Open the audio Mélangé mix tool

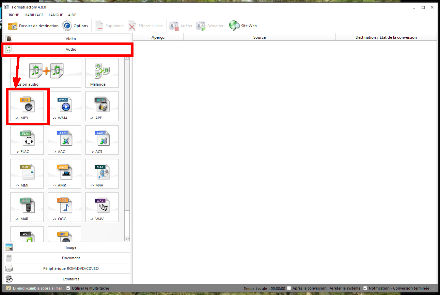[102, 72]
